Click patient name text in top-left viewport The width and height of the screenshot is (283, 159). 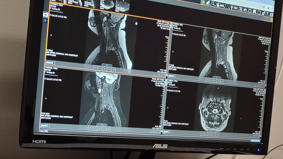(x=57, y=5)
